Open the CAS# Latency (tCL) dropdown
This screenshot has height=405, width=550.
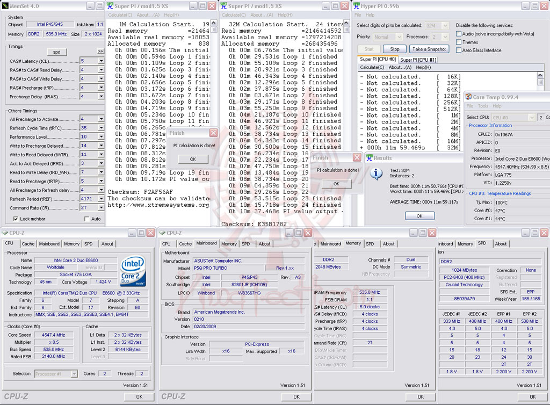click(101, 61)
